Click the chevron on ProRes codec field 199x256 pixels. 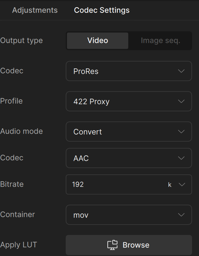[x=181, y=71]
